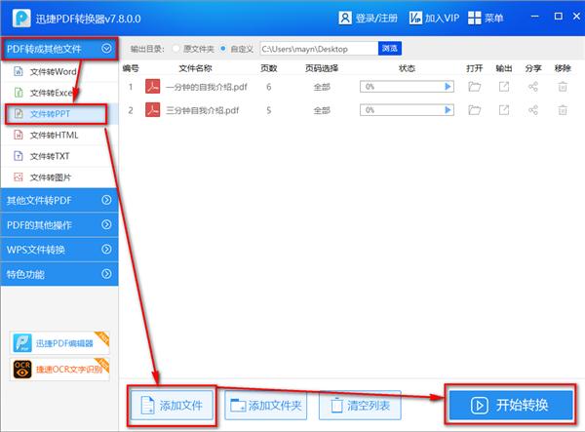This screenshot has width=585, height=432.
Task: Click output icon for 一分钟的自我介绍.pdf
Action: coord(504,87)
